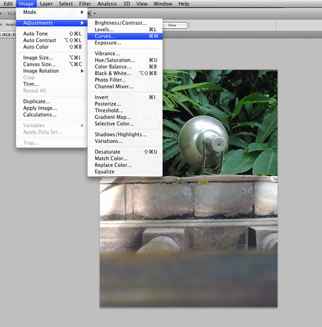Choose Black & White adjustment
This screenshot has width=322, height=327.
(x=125, y=73)
